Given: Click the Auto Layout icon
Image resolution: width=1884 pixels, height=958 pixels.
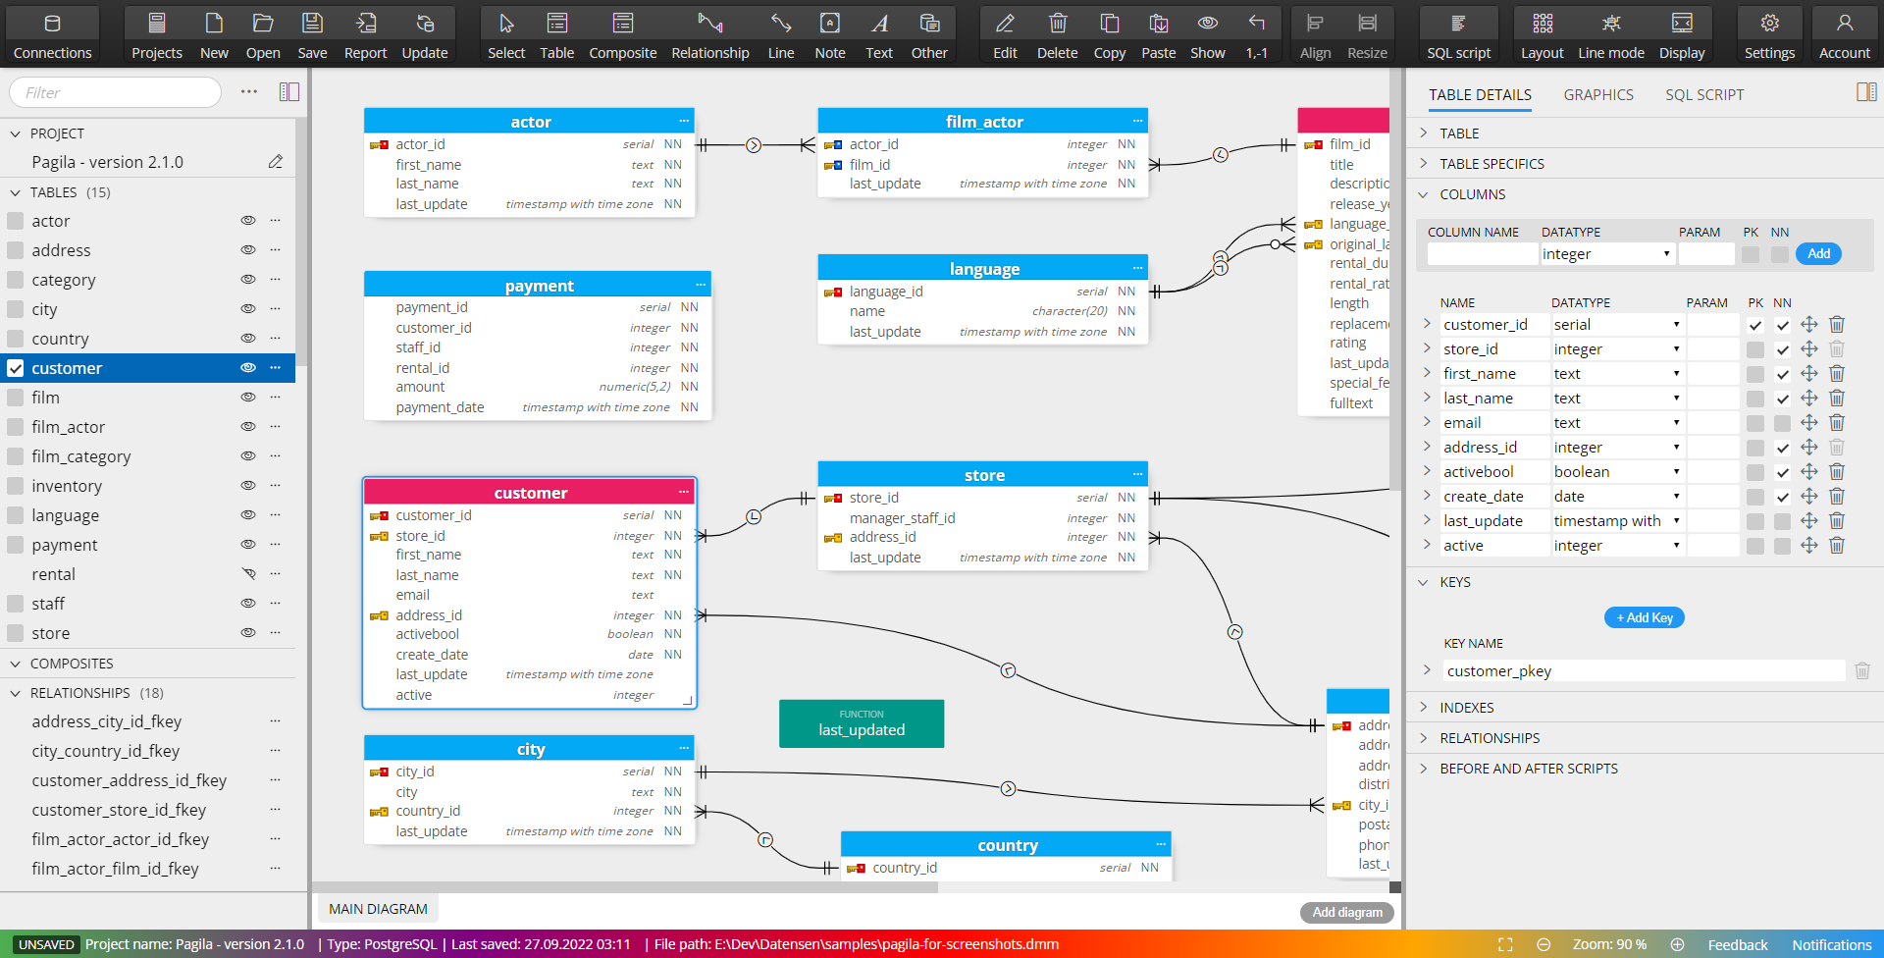Looking at the screenshot, I should point(1541,32).
